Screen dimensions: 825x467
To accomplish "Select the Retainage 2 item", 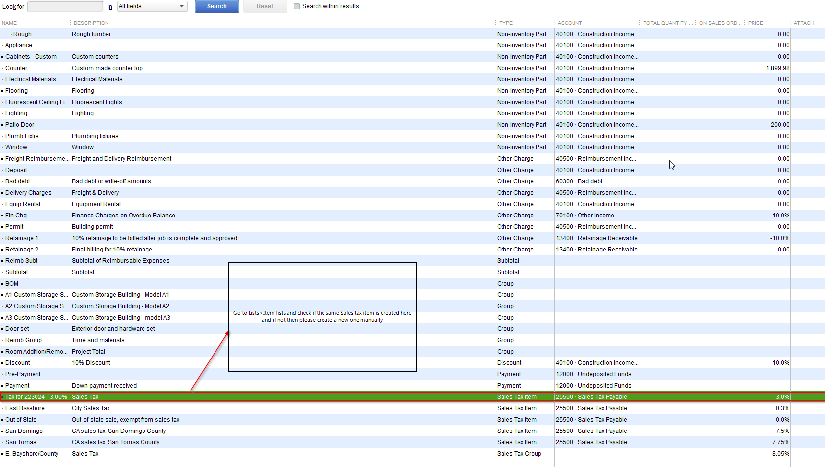I will tap(22, 250).
